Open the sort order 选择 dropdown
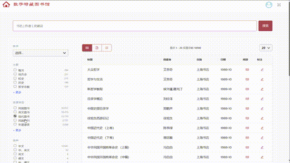 click(40, 53)
